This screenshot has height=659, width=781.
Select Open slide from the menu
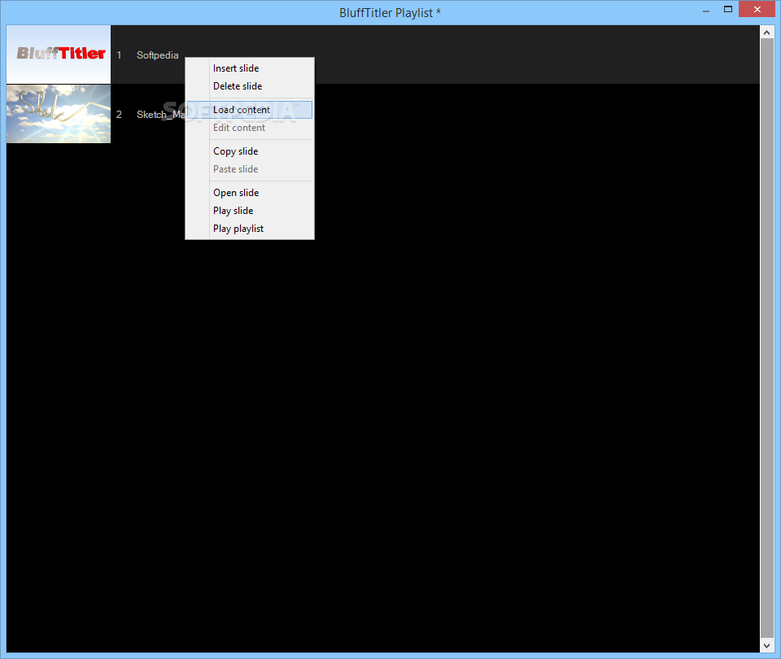coord(250,193)
